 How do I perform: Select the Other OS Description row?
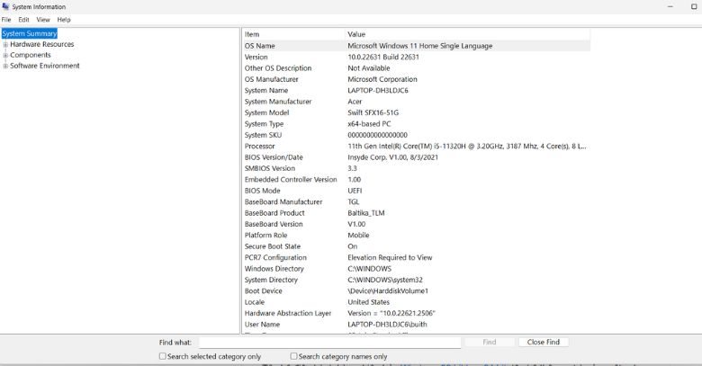coord(417,68)
